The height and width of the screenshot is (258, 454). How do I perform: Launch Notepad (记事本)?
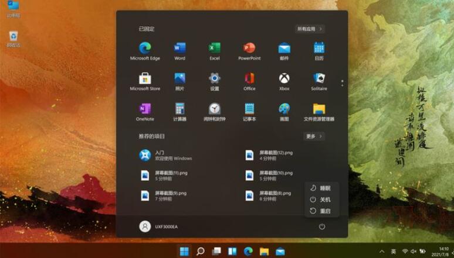click(x=249, y=112)
